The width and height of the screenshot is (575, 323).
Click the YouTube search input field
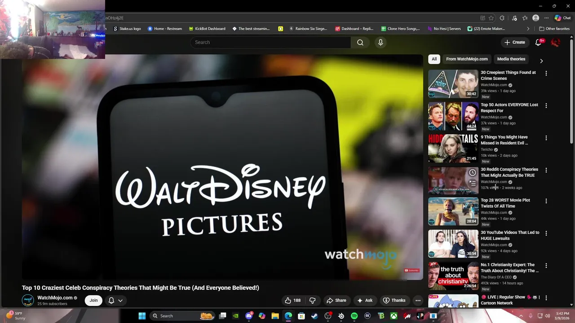tap(270, 42)
